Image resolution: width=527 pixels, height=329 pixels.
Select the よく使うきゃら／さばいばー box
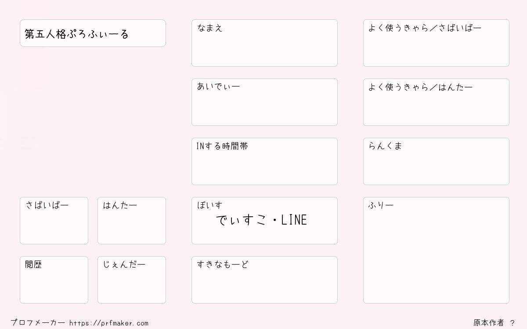coord(436,43)
